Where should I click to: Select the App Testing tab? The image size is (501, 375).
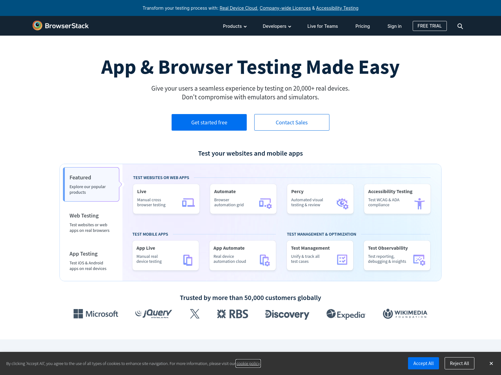click(x=91, y=261)
